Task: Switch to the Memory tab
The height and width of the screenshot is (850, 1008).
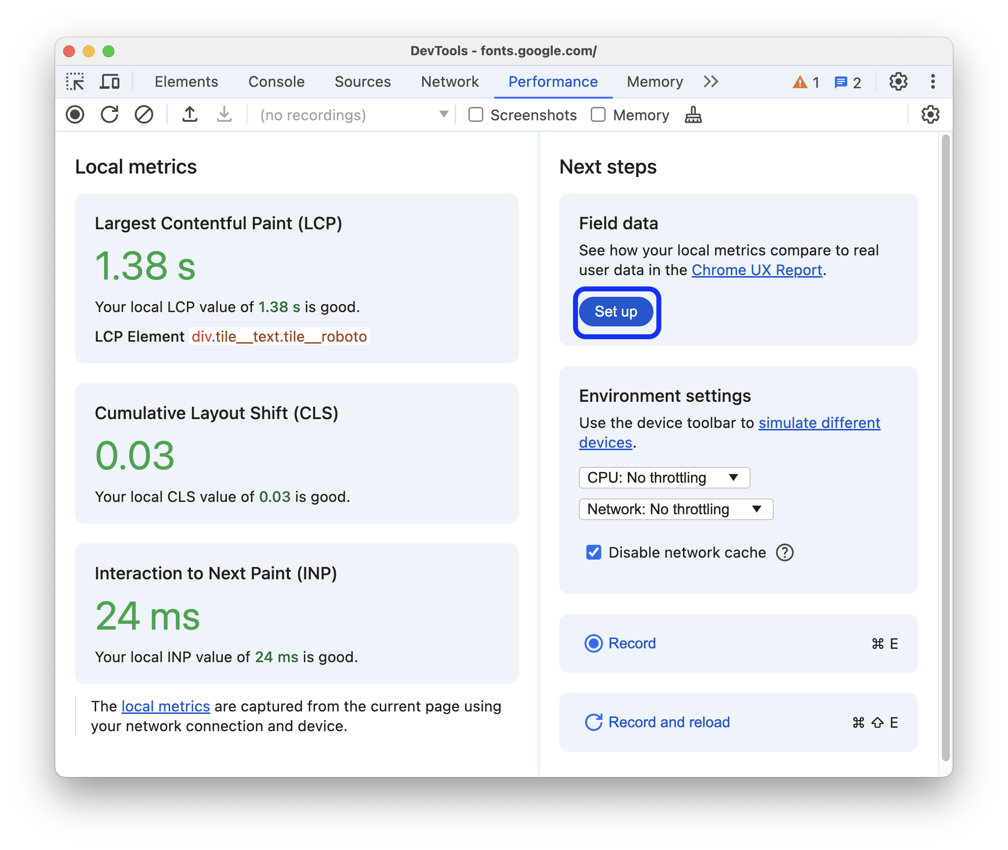Action: tap(654, 82)
